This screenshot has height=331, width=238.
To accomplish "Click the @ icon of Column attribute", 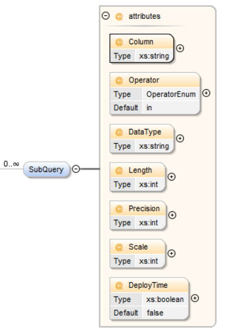I will click(x=119, y=42).
